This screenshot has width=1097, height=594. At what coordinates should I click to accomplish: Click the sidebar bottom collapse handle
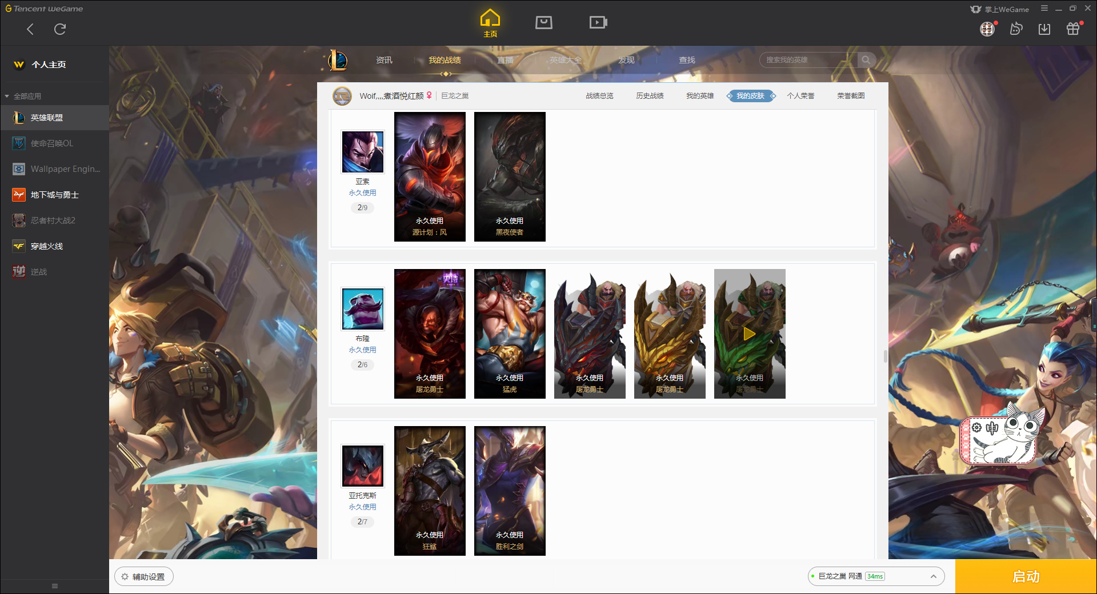[55, 586]
